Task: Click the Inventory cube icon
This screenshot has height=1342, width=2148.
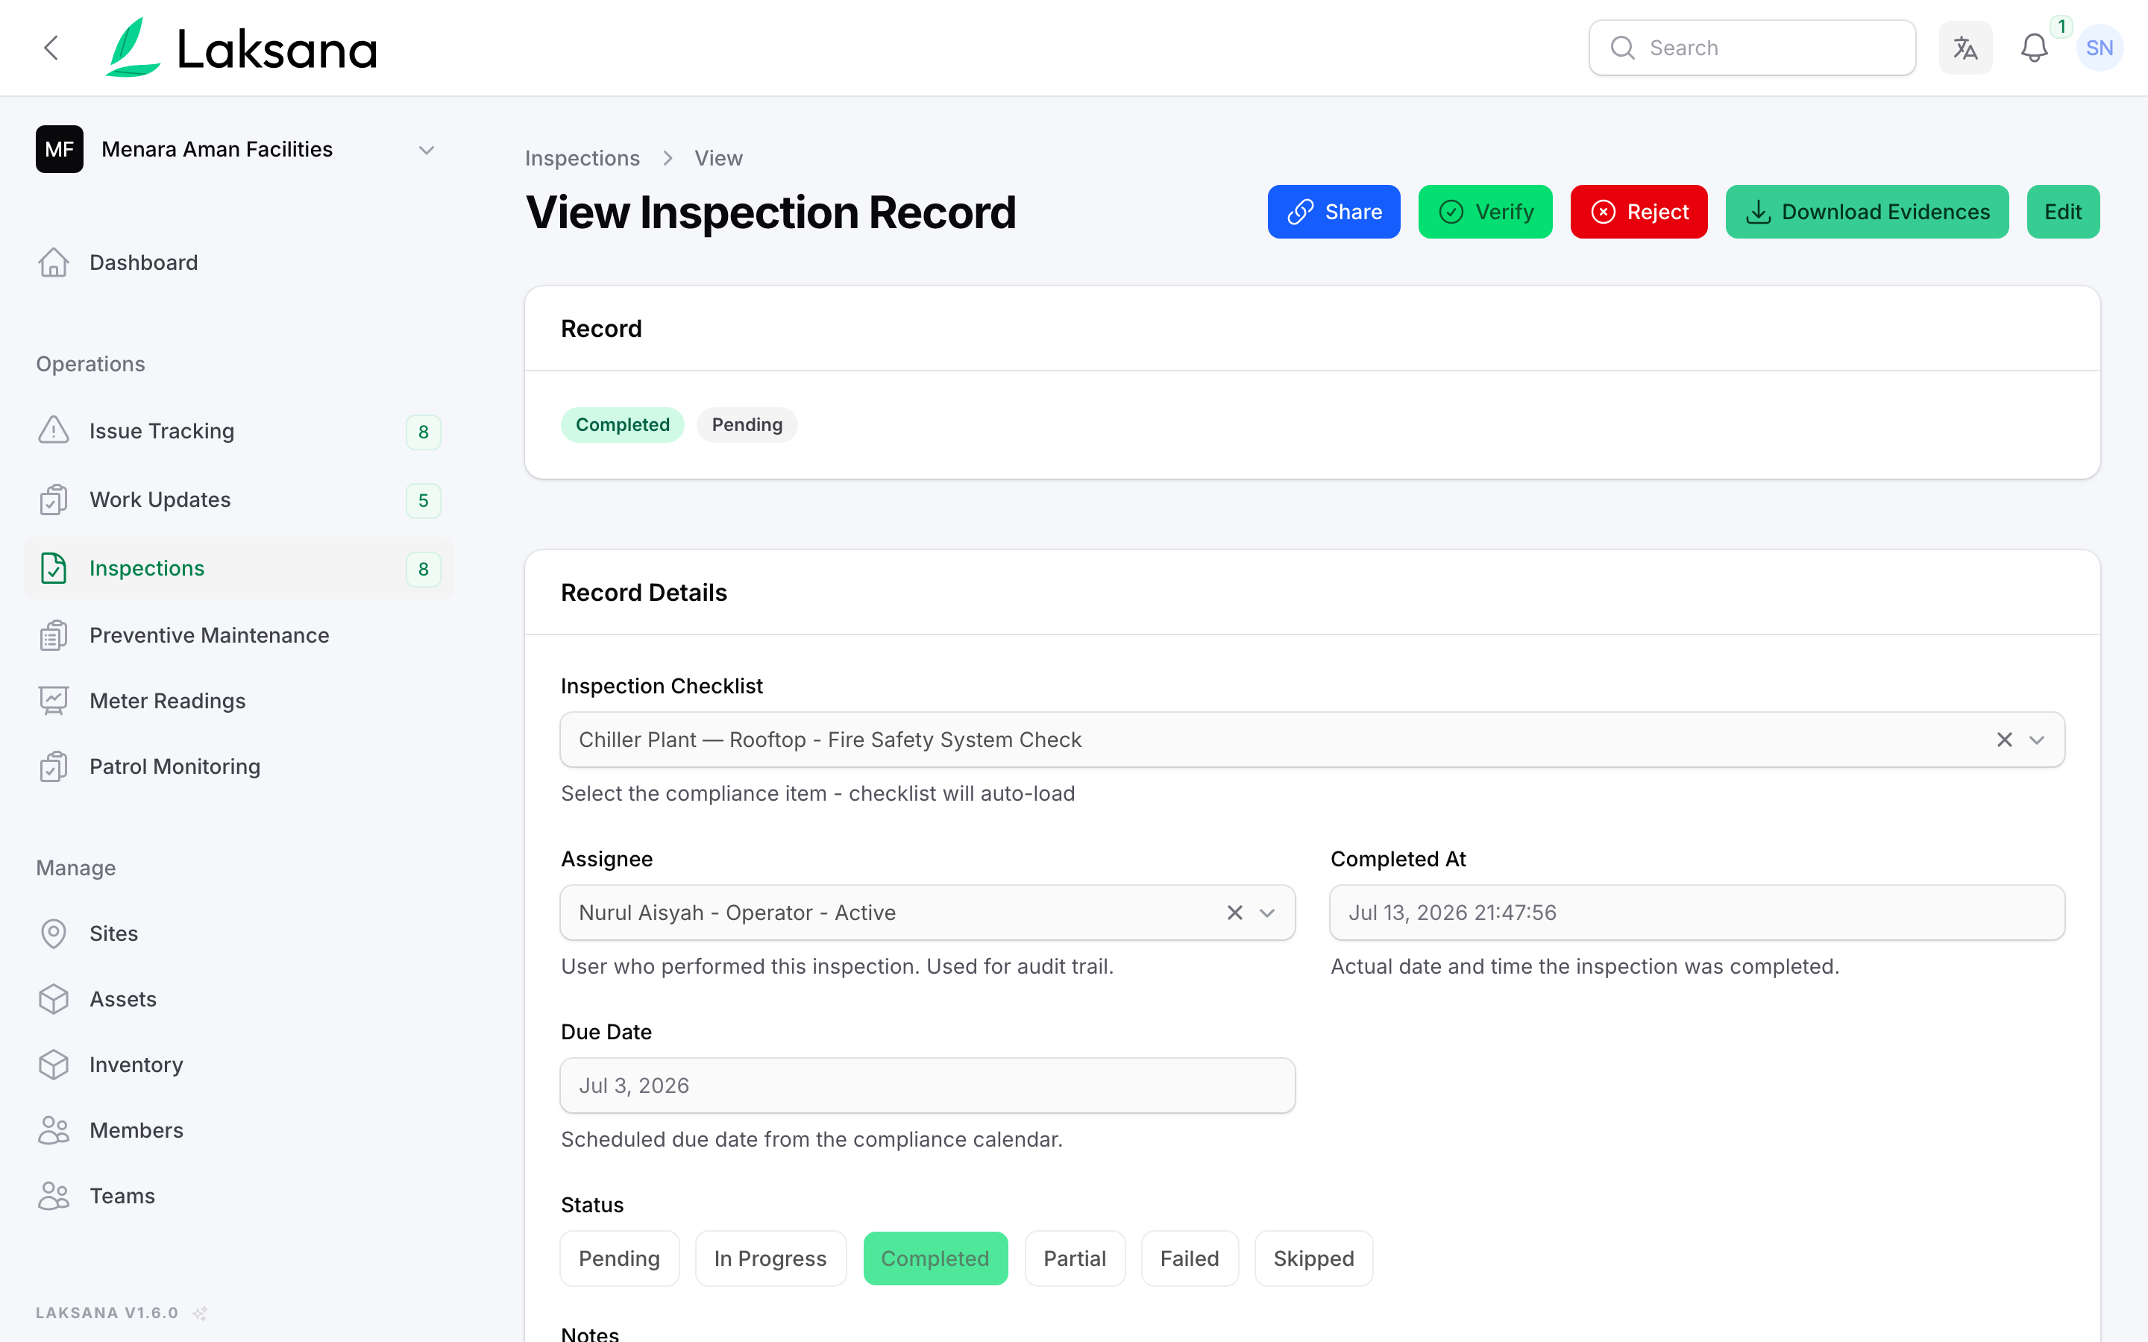Action: click(53, 1065)
